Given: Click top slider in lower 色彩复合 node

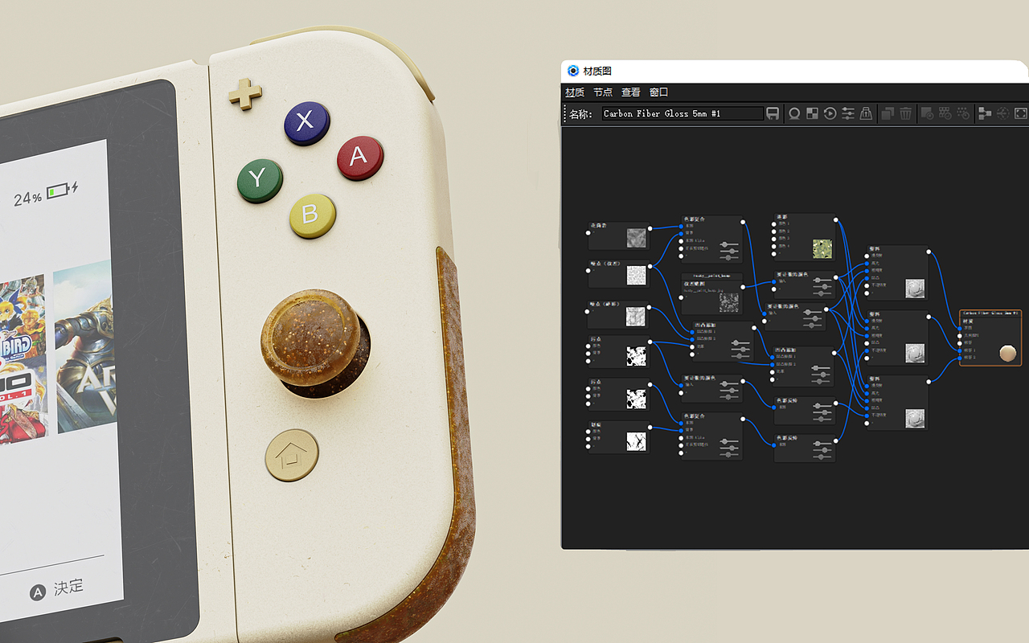Looking at the screenshot, I should (729, 441).
